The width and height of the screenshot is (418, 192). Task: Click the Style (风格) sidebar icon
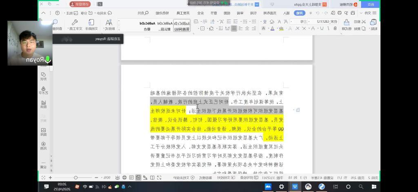[x=43, y=144]
